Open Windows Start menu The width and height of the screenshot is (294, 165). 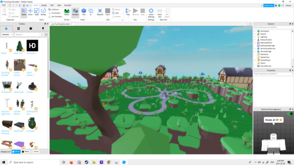(4, 162)
